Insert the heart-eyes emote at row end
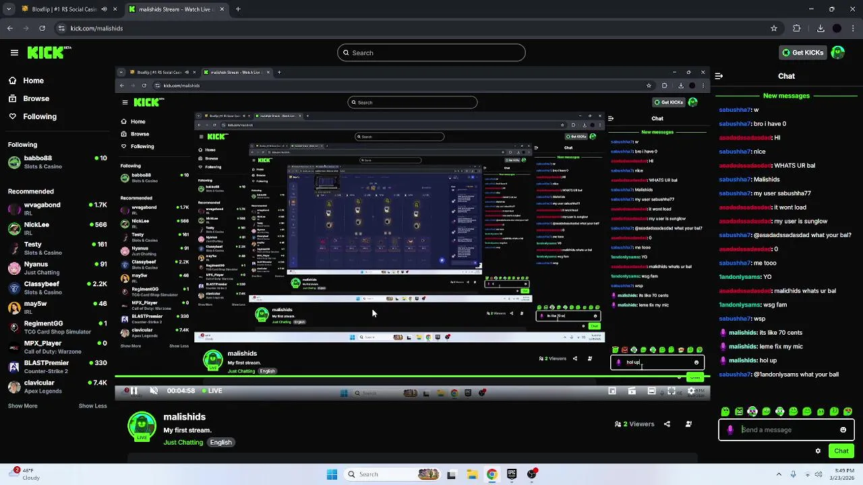 [x=848, y=412]
